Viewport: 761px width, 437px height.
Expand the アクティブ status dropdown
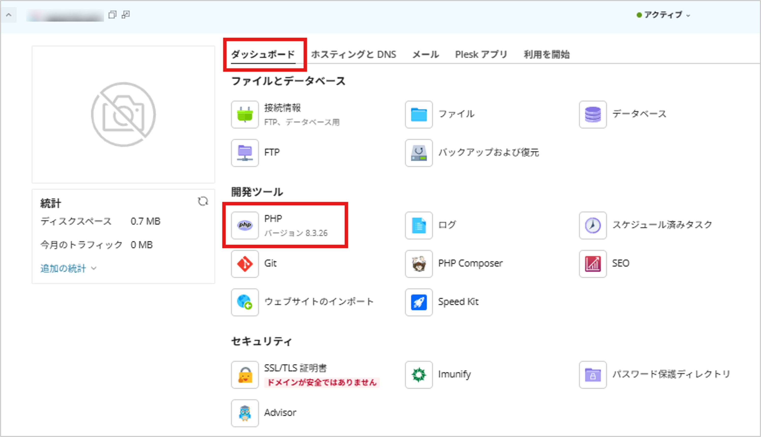click(x=664, y=15)
